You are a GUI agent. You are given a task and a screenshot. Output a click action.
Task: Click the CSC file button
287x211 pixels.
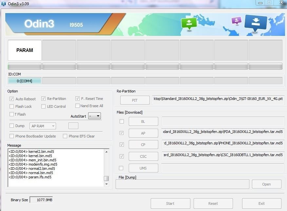143,156
